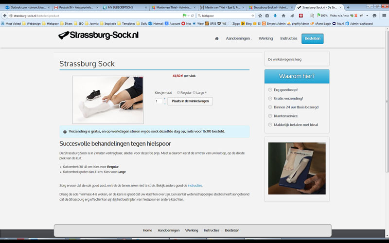This screenshot has height=243, width=389.
Task: Click the paper plane share icon in toolbar
Action: point(292,16)
